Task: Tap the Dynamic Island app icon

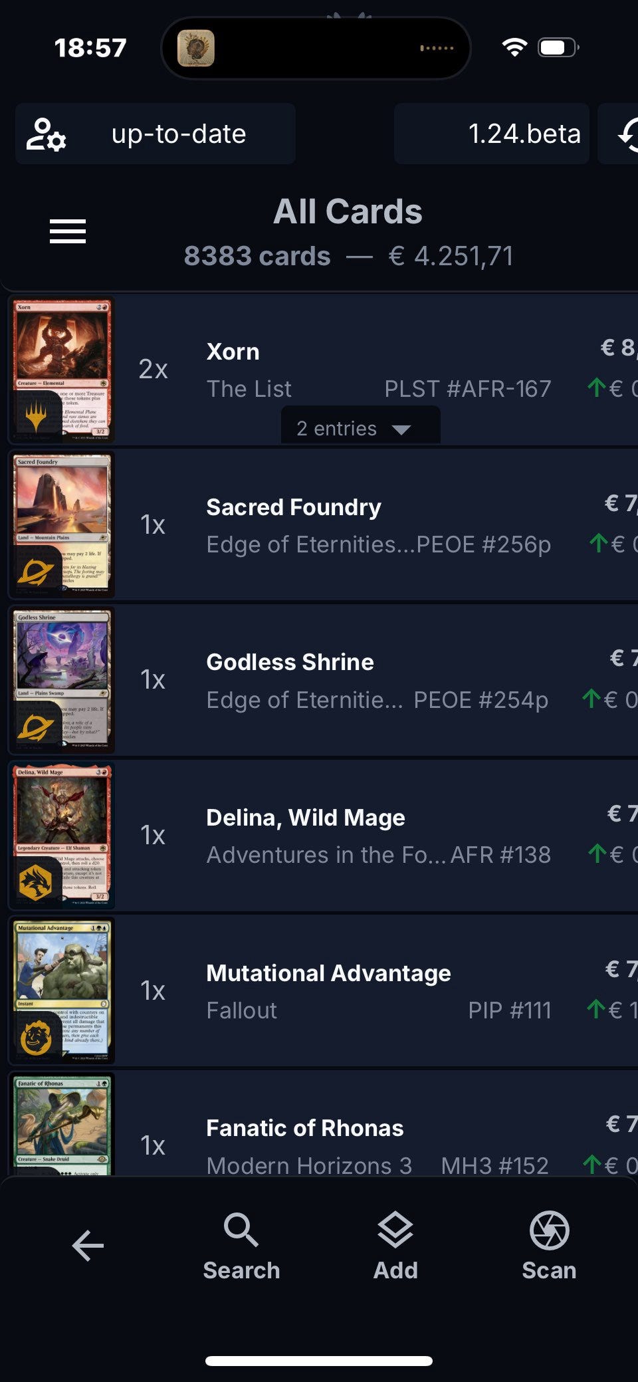Action: [x=196, y=48]
